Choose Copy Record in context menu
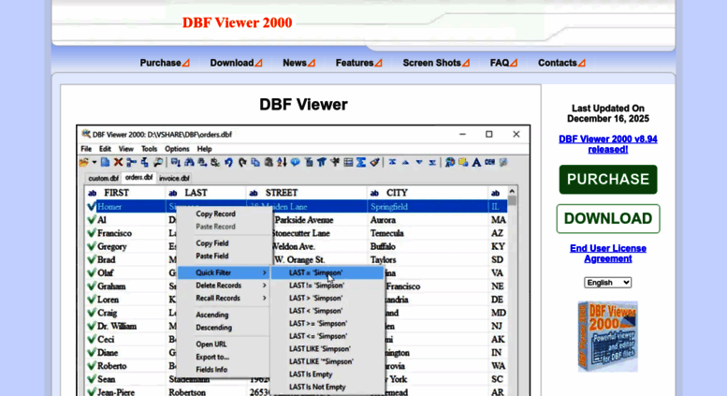This screenshot has width=727, height=396. (215, 213)
